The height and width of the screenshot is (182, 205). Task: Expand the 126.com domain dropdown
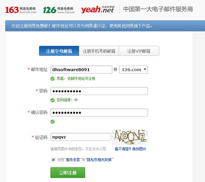coord(133,70)
